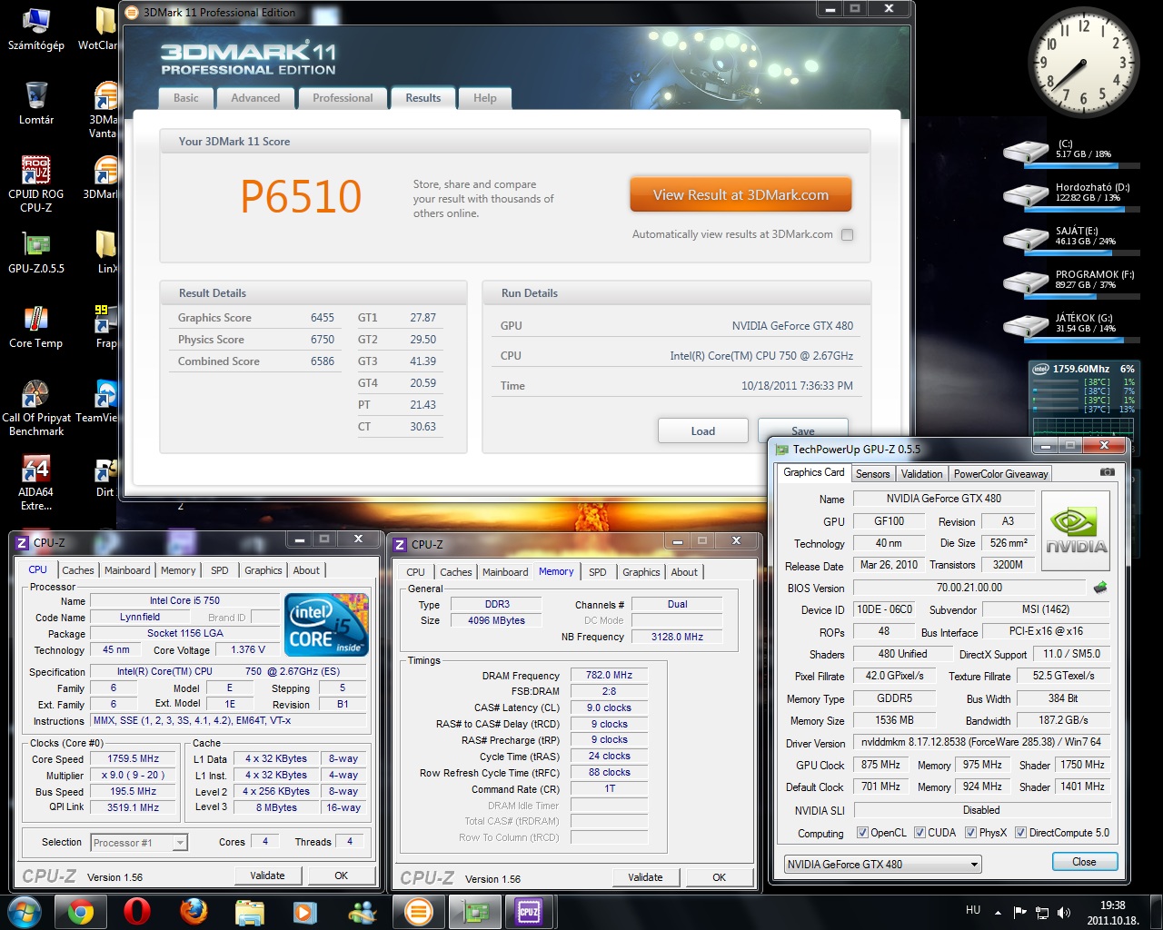Image resolution: width=1163 pixels, height=930 pixels.
Task: Launch AIDA64 Extreme desktop shortcut
Action: tap(36, 483)
